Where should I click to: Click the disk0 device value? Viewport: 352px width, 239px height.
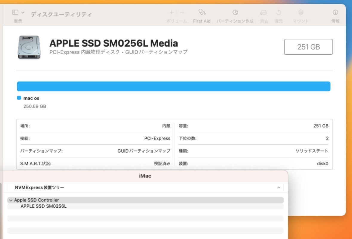coord(323,164)
